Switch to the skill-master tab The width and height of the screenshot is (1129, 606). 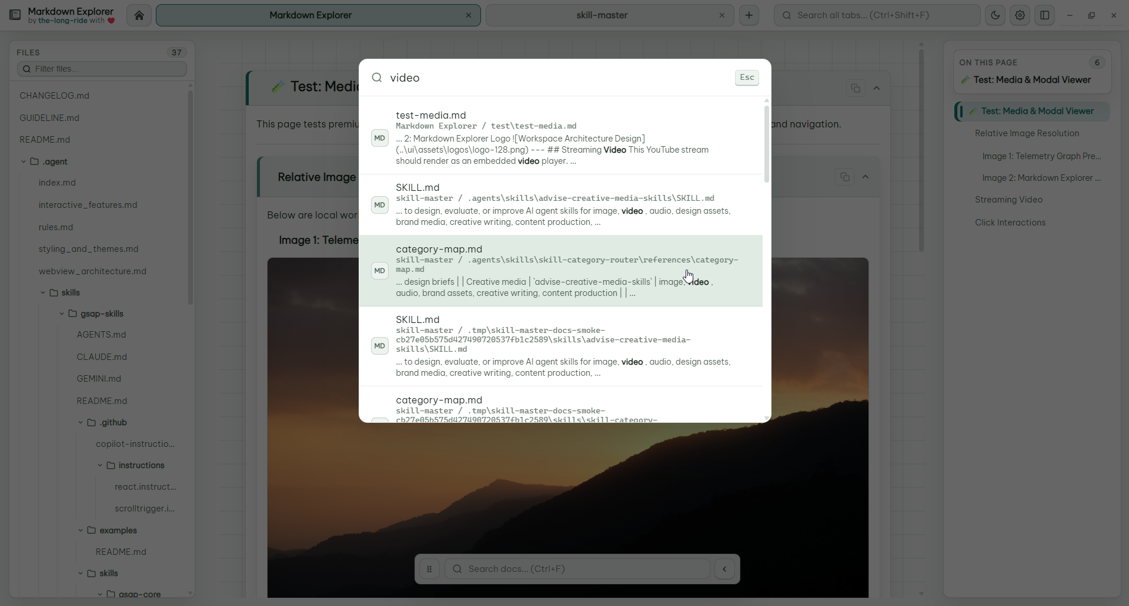tap(610, 15)
